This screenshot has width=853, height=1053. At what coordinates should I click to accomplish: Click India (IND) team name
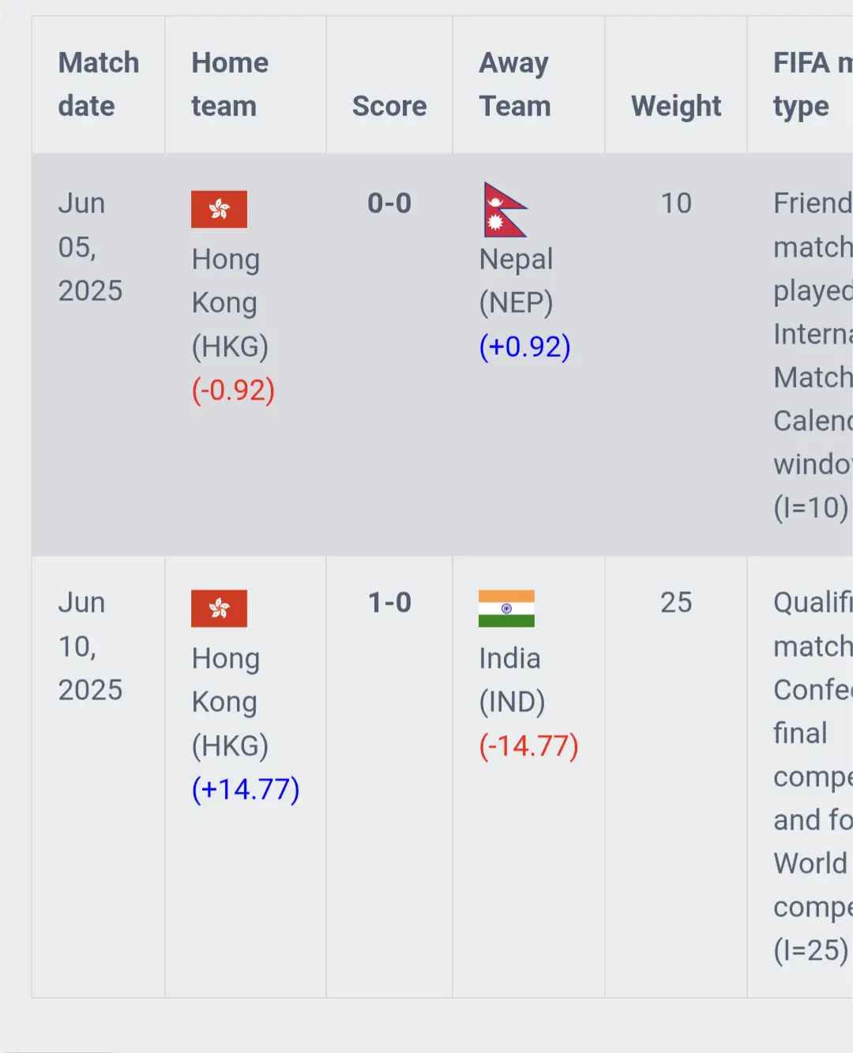(x=512, y=680)
